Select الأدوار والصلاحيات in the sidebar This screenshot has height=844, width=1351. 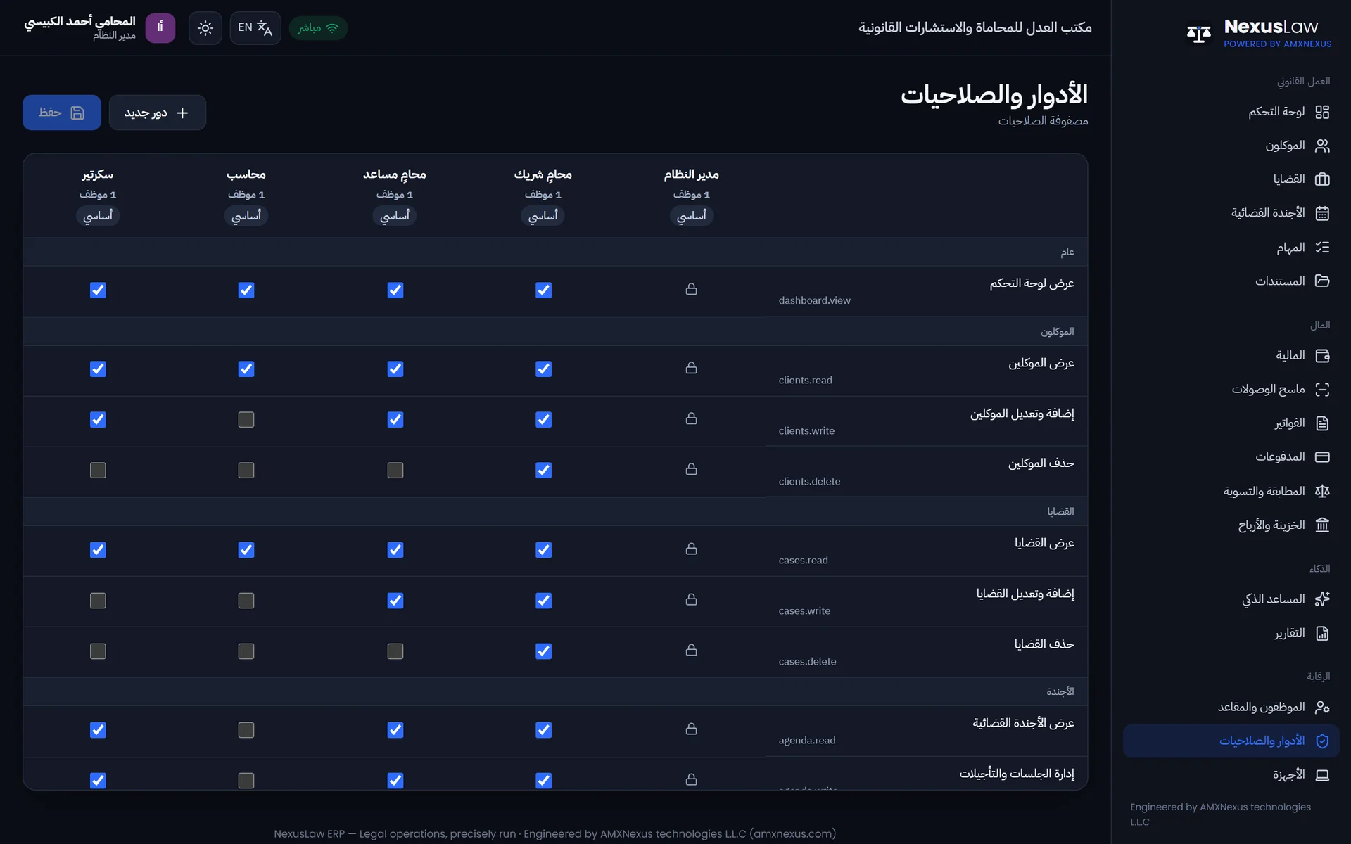coord(1231,741)
